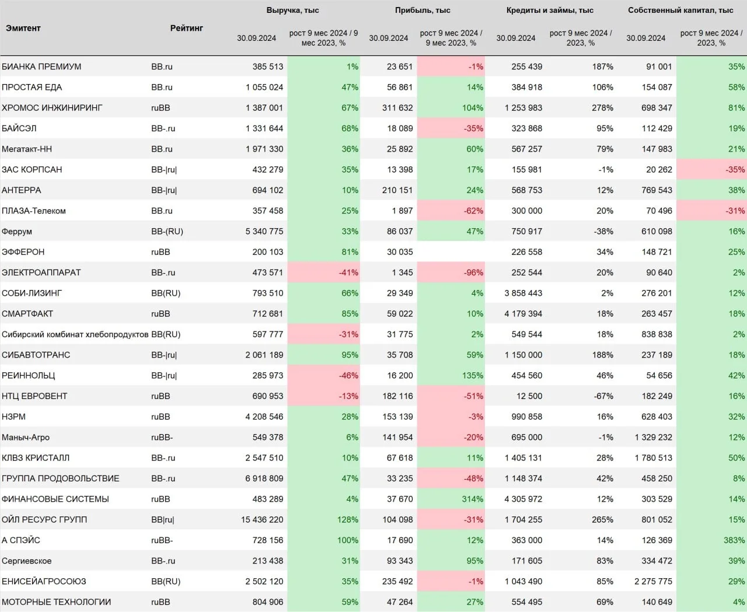Click "Сибирский комбинат хлебопродуктов" issuer name
Viewport: 747px width, 612px height.
(x=75, y=334)
